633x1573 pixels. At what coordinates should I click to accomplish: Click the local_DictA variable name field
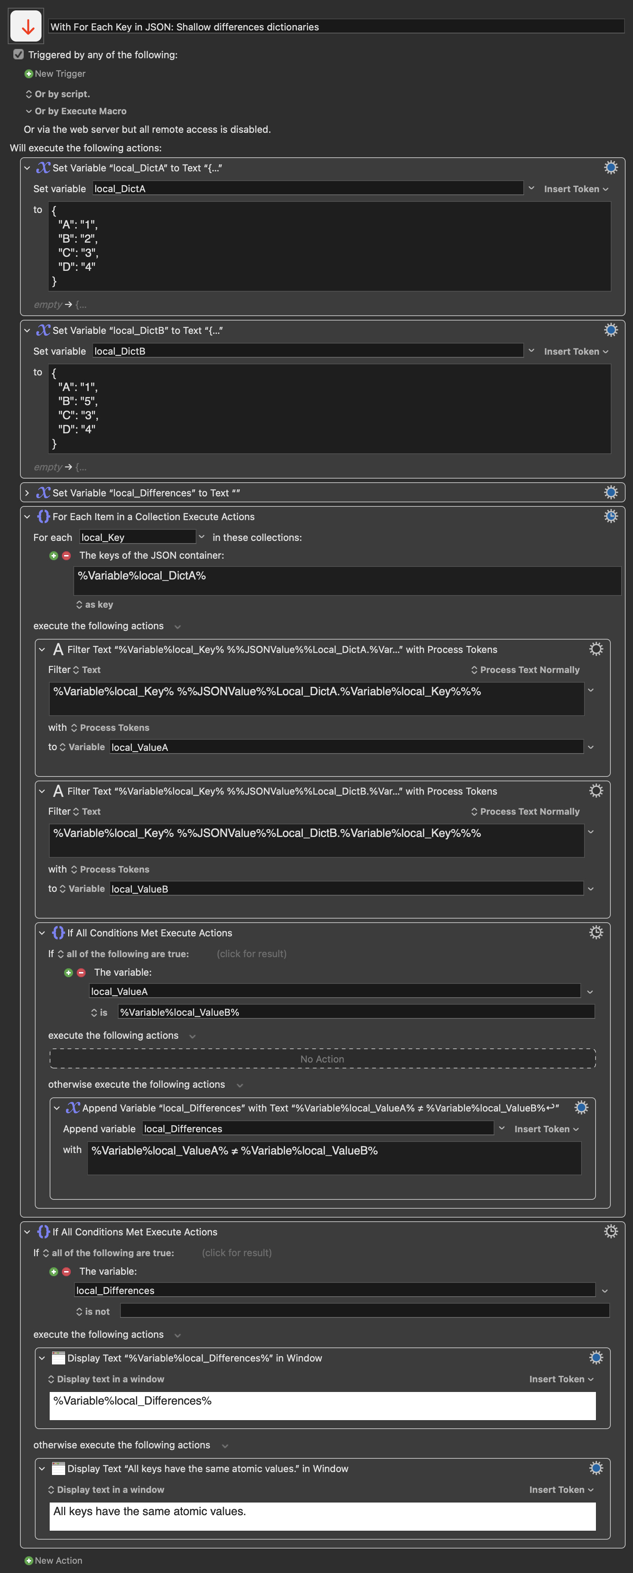click(x=308, y=188)
